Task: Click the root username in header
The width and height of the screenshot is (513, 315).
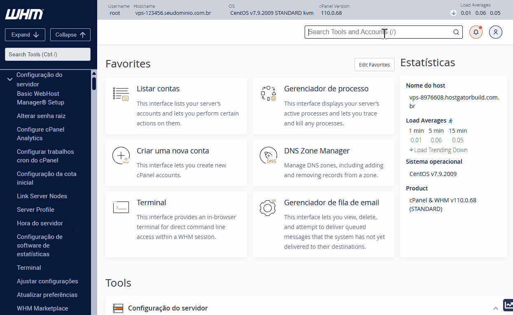Action: (x=115, y=13)
